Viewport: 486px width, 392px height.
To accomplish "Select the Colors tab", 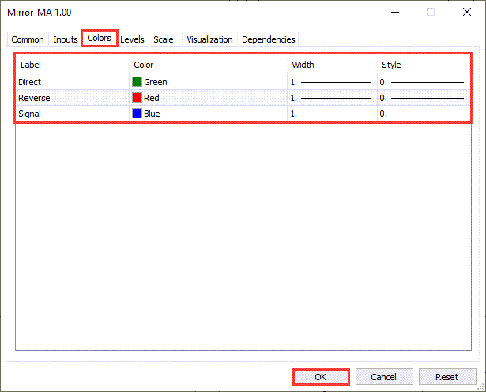I will coord(99,38).
